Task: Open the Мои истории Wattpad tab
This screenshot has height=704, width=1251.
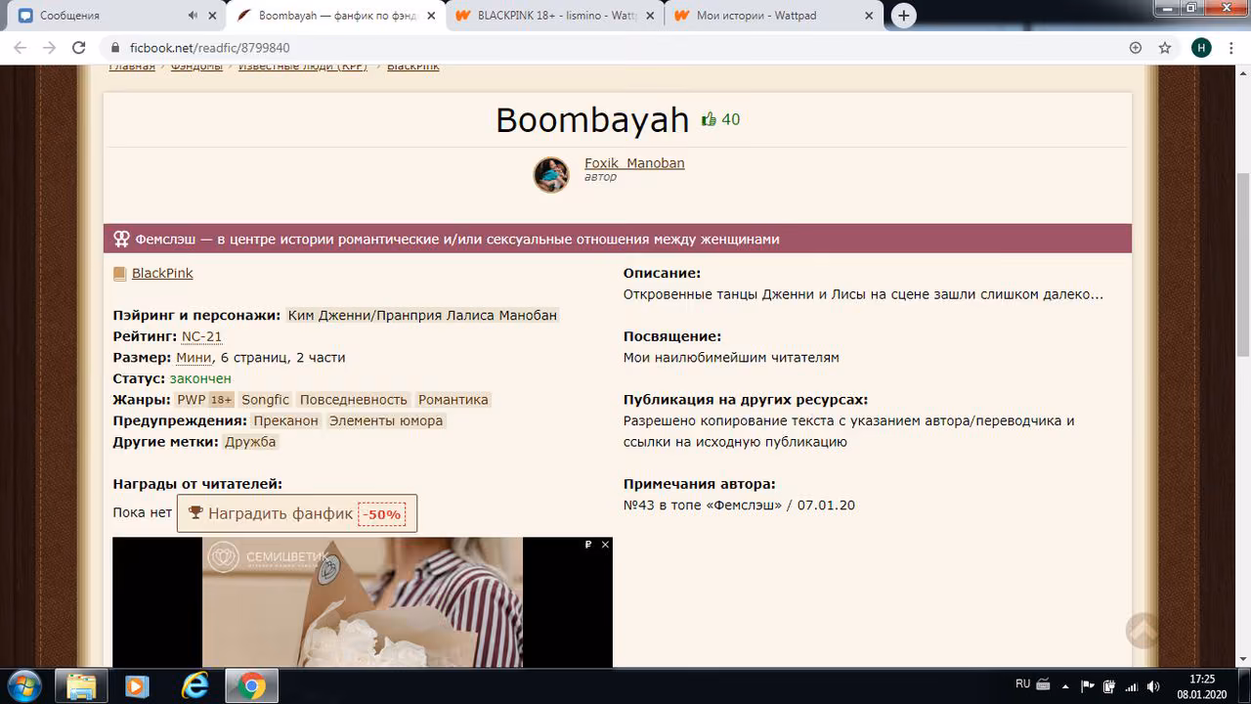Action: (x=773, y=16)
